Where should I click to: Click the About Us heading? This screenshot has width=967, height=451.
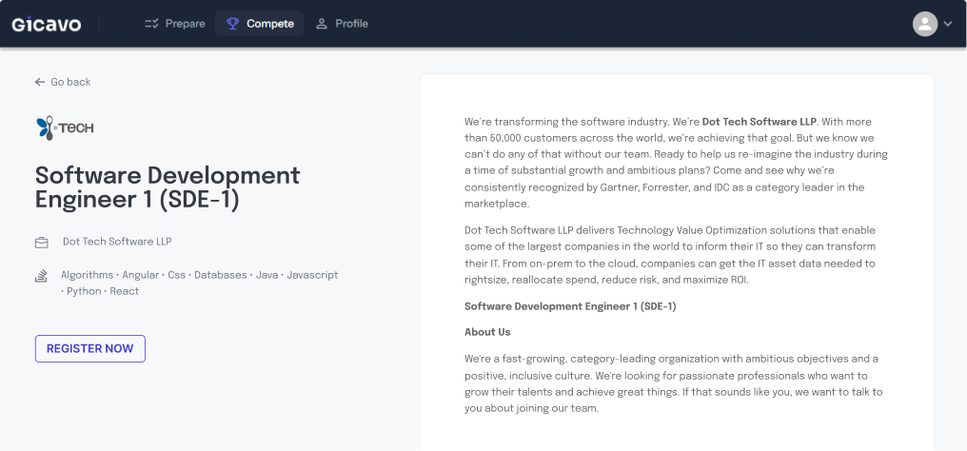point(487,332)
